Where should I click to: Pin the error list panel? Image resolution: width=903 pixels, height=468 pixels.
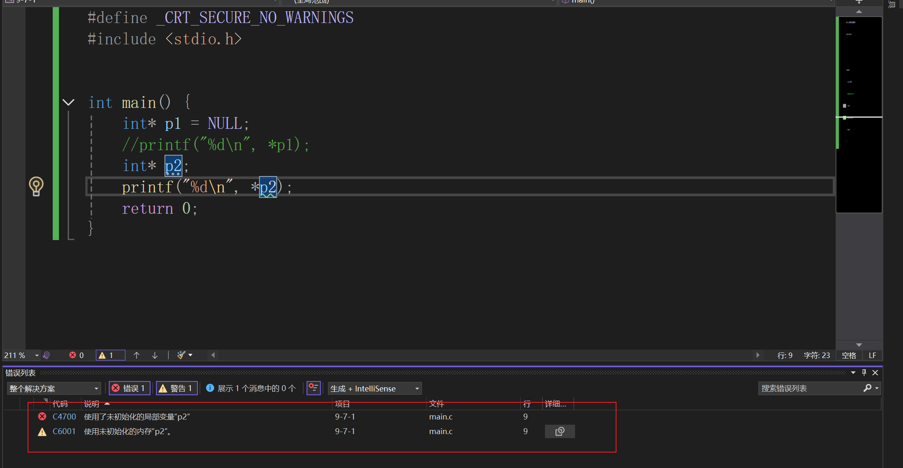click(864, 372)
